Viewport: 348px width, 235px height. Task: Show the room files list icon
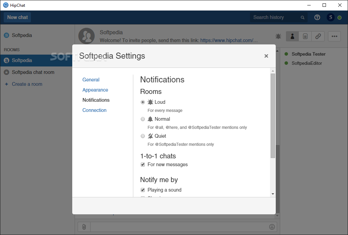(x=305, y=36)
